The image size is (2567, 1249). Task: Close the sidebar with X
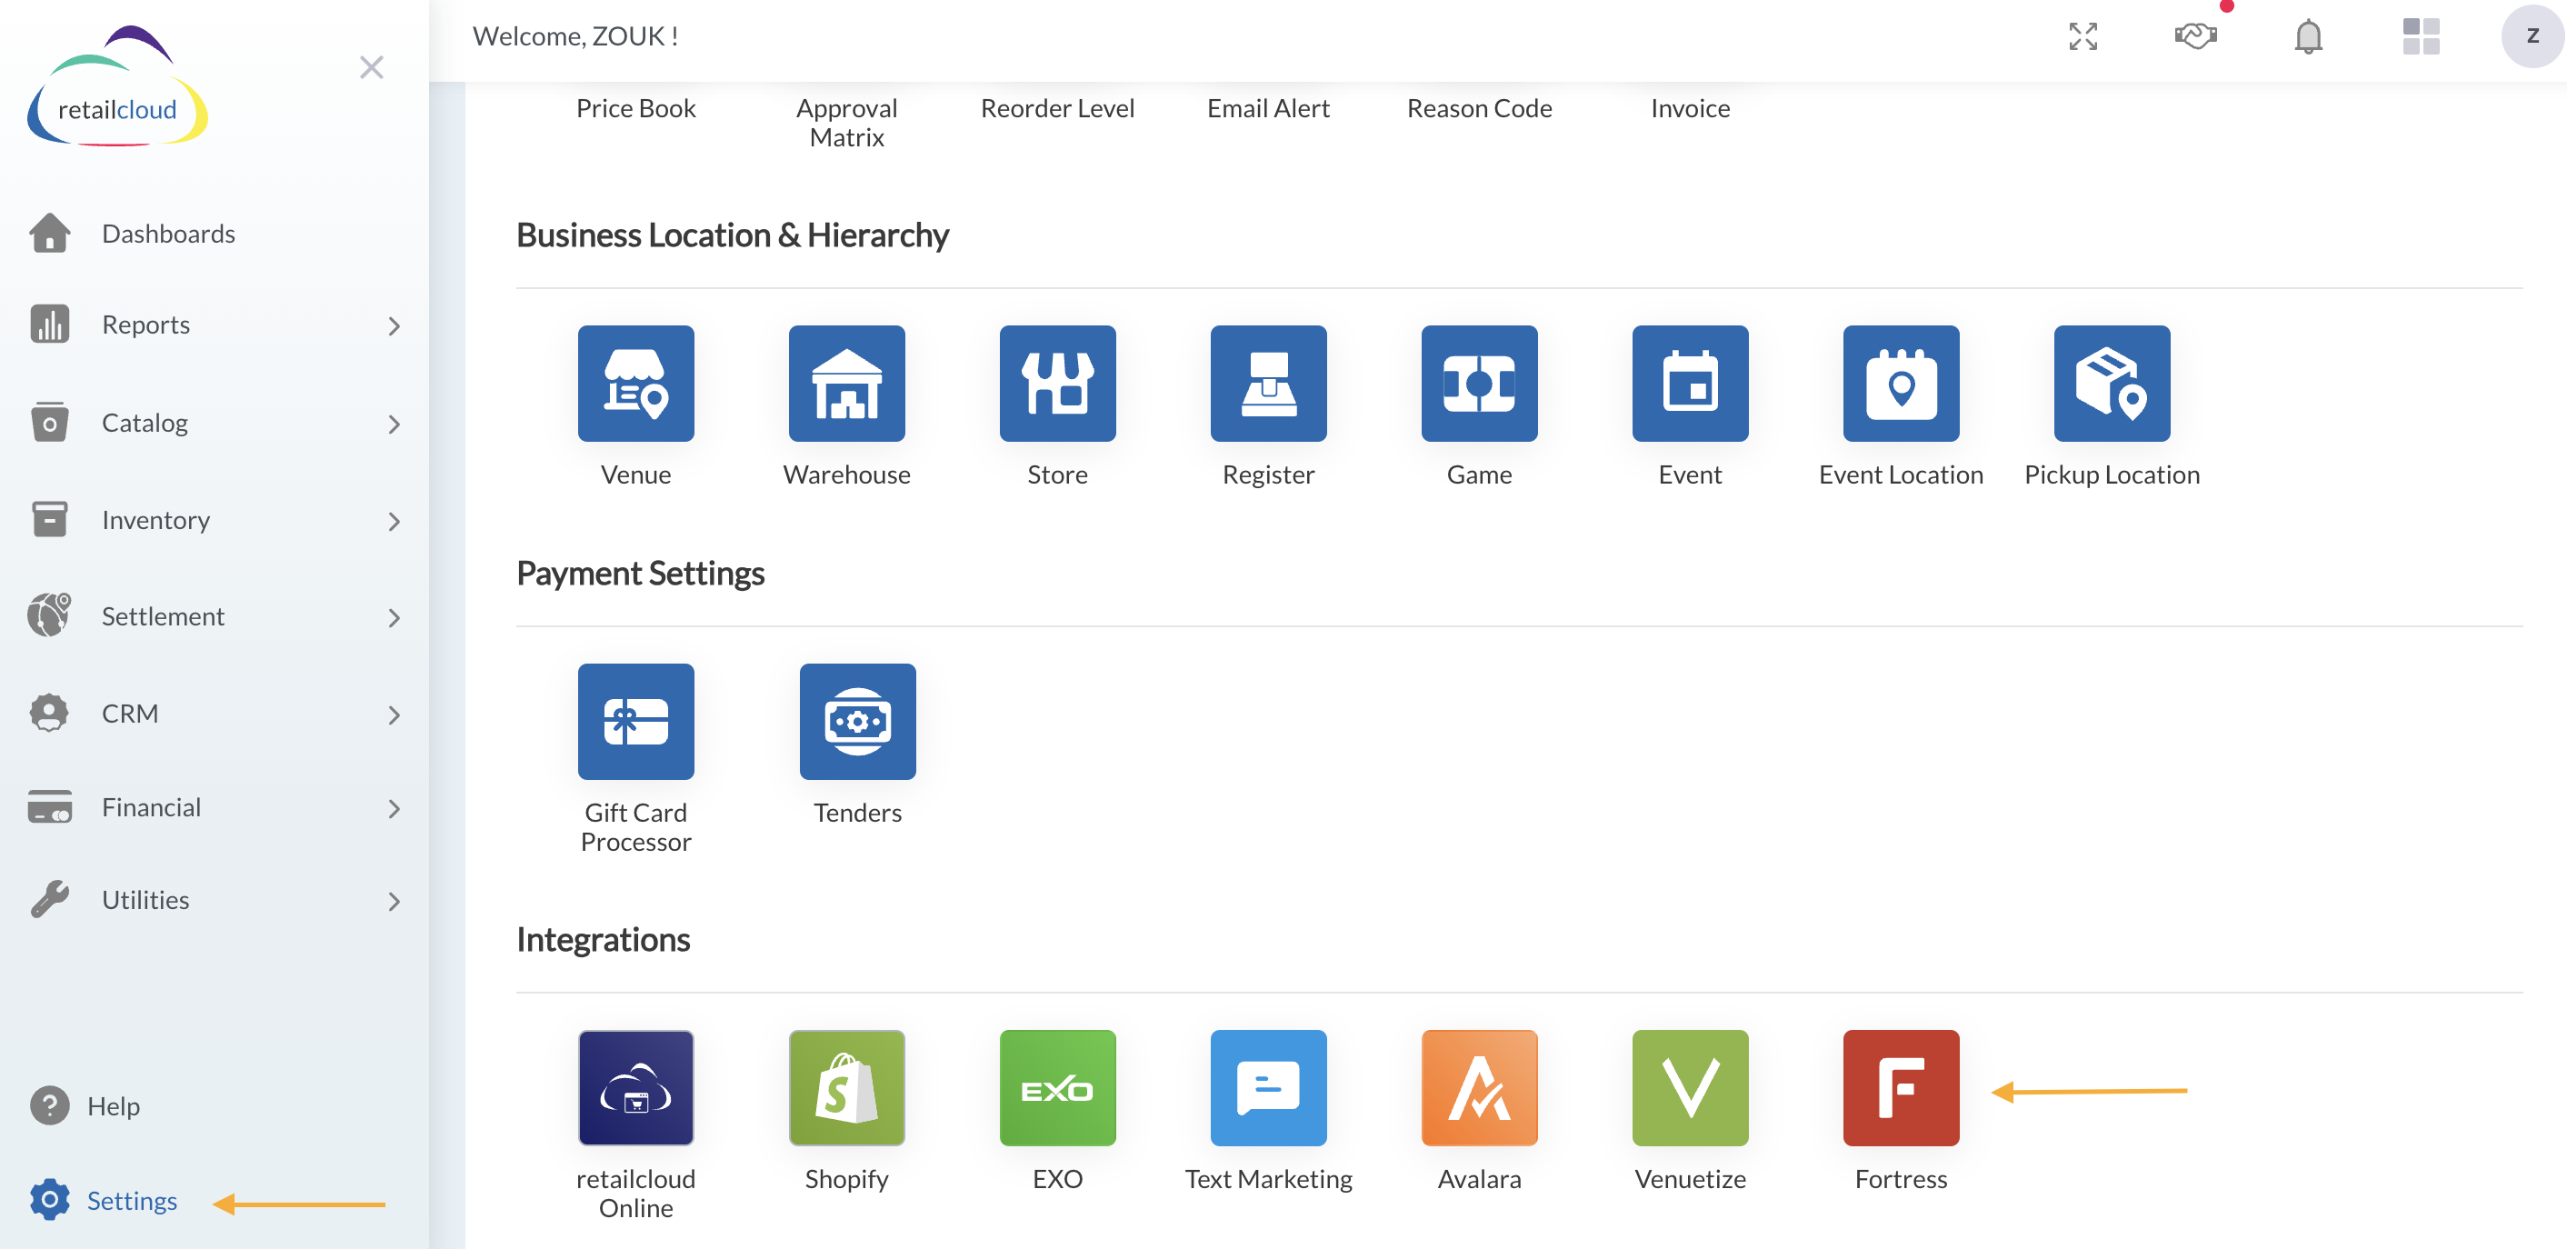(372, 68)
